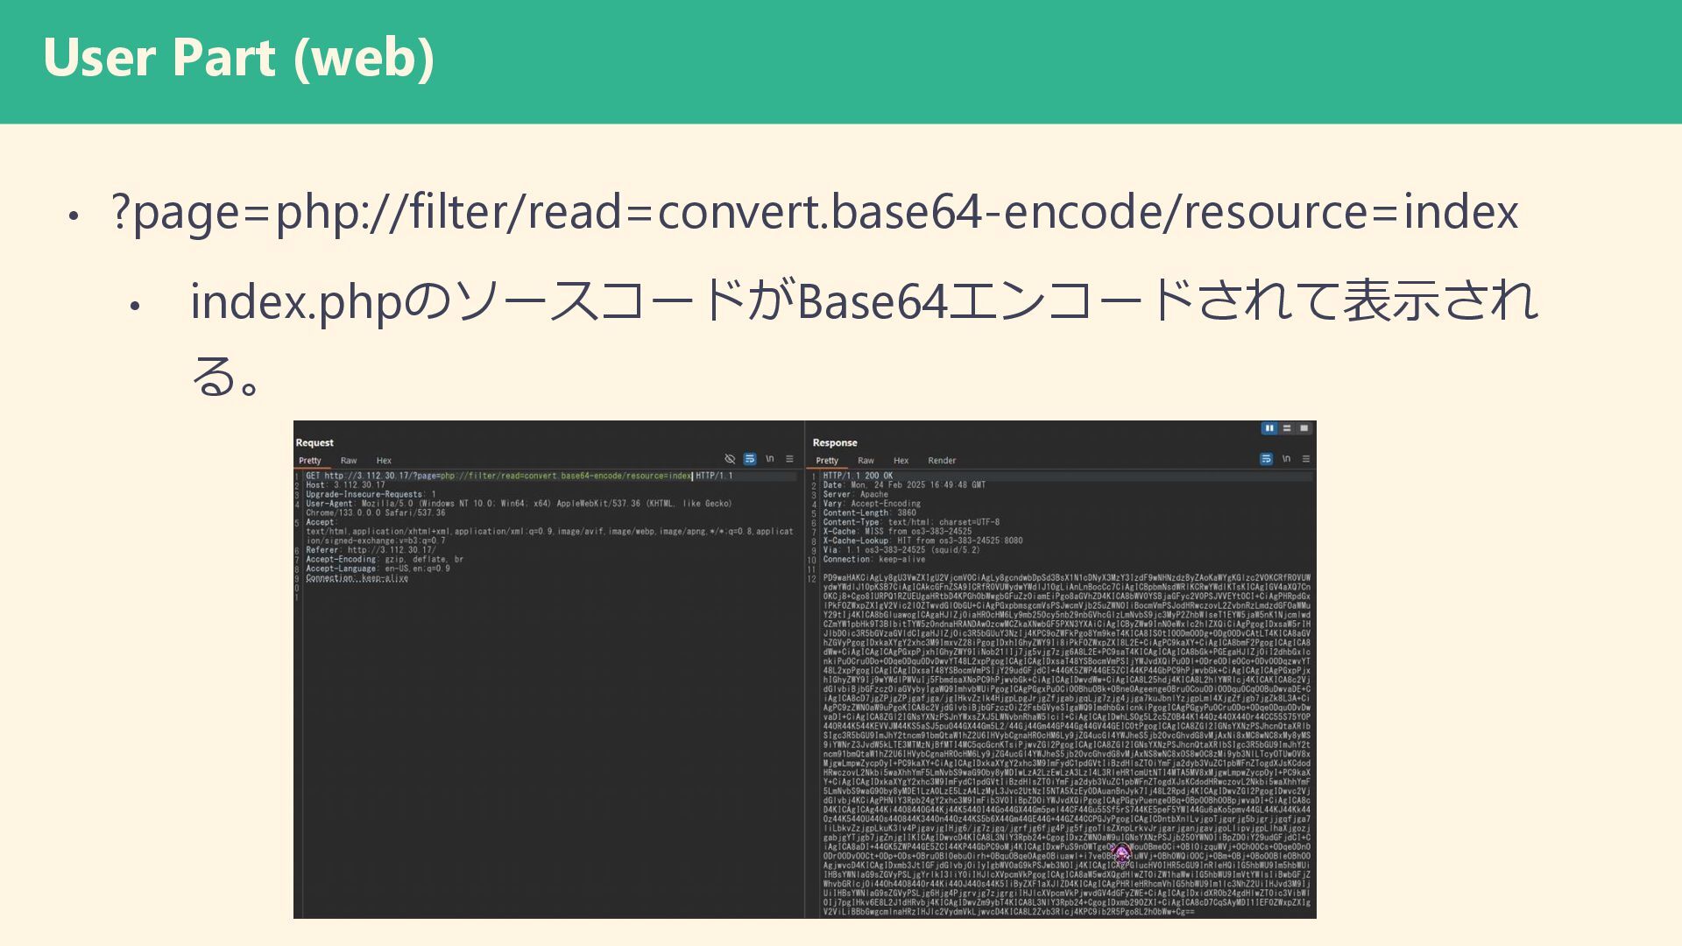This screenshot has height=946, width=1682.
Task: Select side-by-side split layout icon
Action: [x=1269, y=428]
